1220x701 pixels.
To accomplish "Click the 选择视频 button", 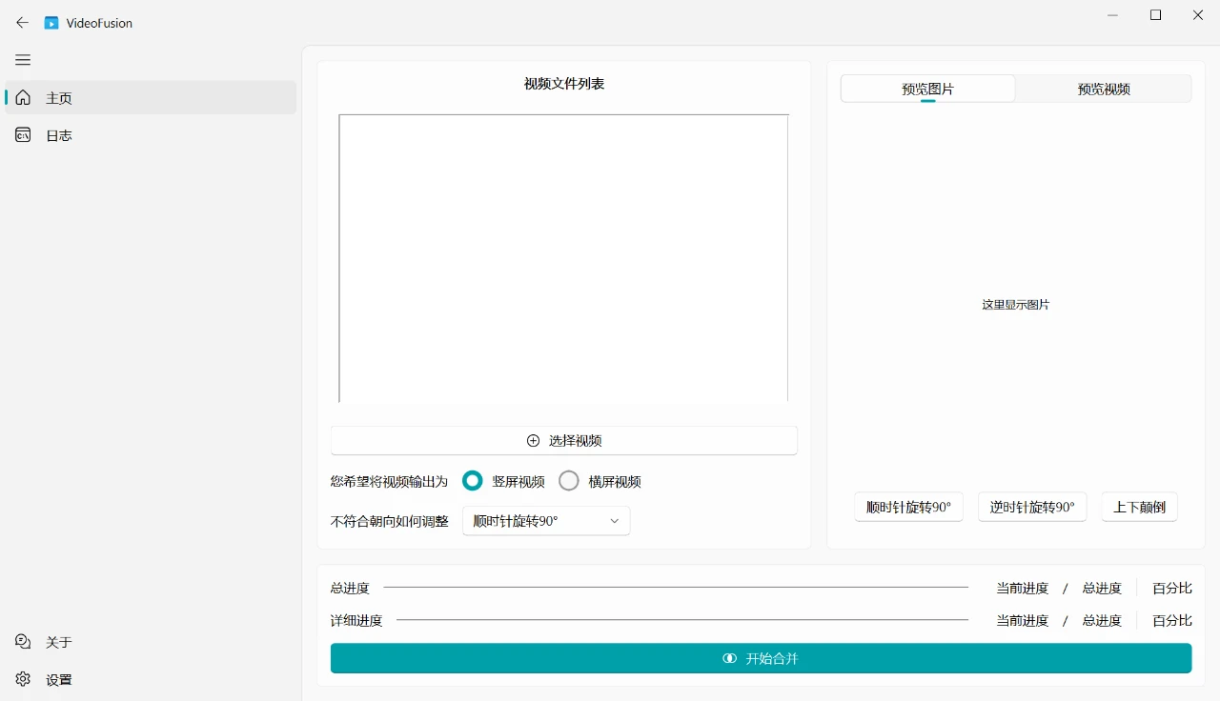I will click(564, 441).
